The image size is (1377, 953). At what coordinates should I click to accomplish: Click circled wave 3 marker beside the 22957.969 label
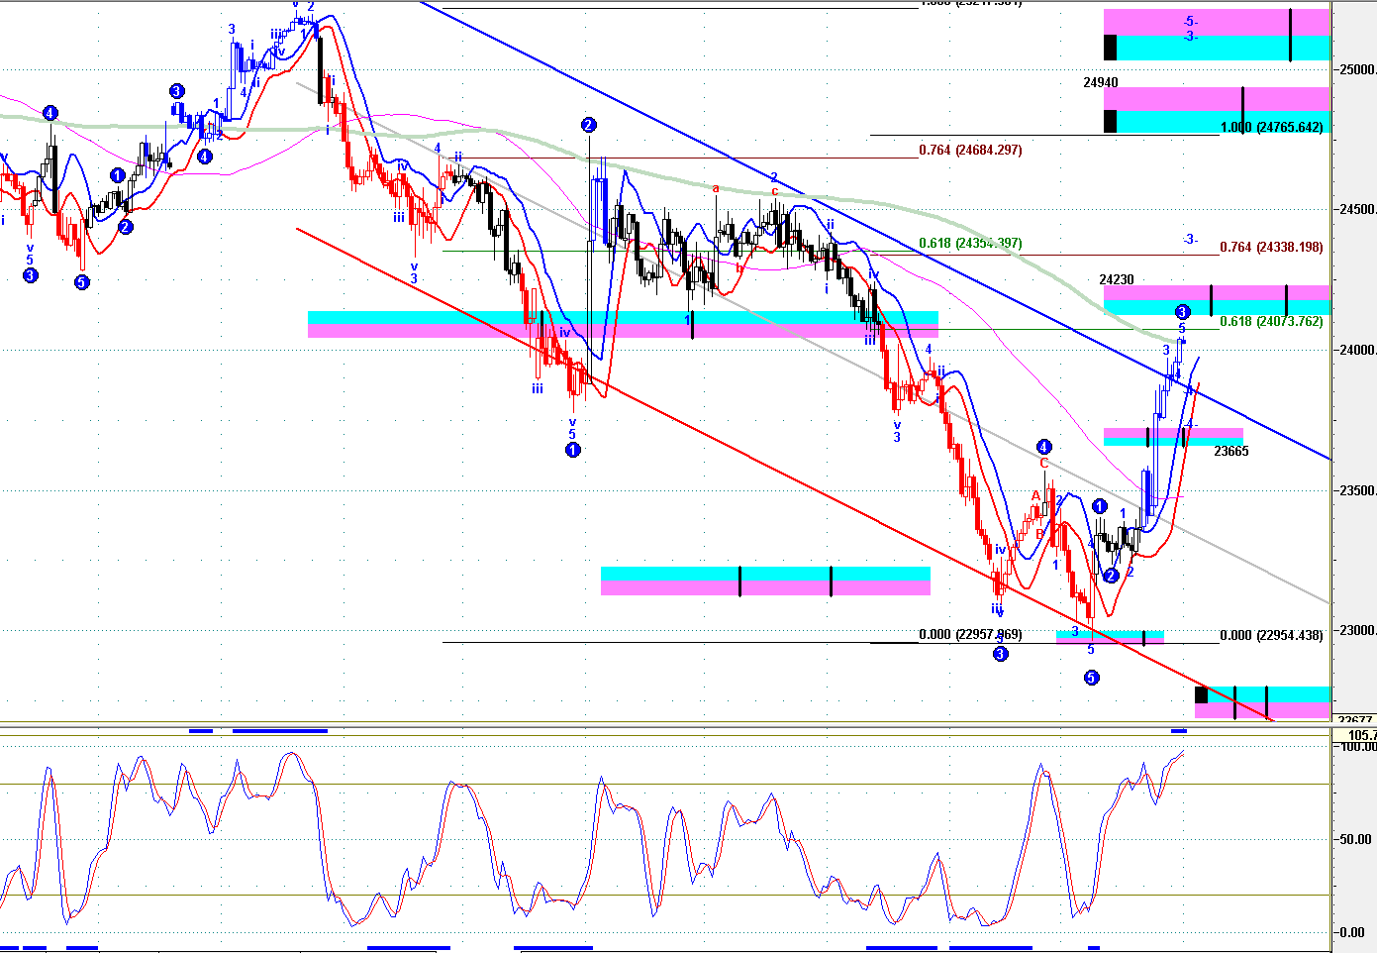(1001, 654)
